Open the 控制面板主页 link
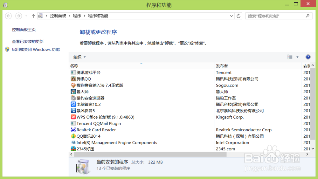 [24, 30]
